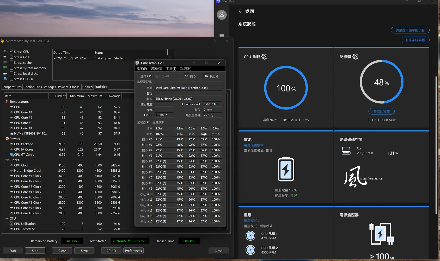Open Core Temp 選項(O) menu
The height and width of the screenshot is (261, 440).
(156, 69)
